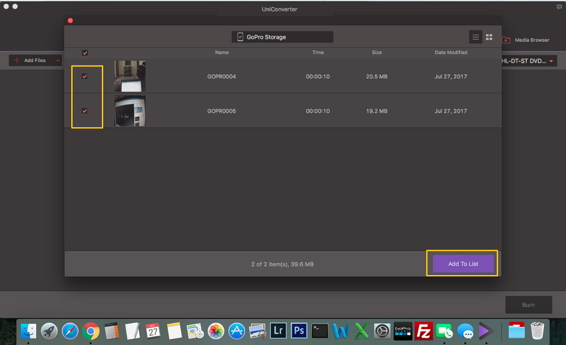Open FaceTime in the dock
Screen dimensions: 566x345
444,331
